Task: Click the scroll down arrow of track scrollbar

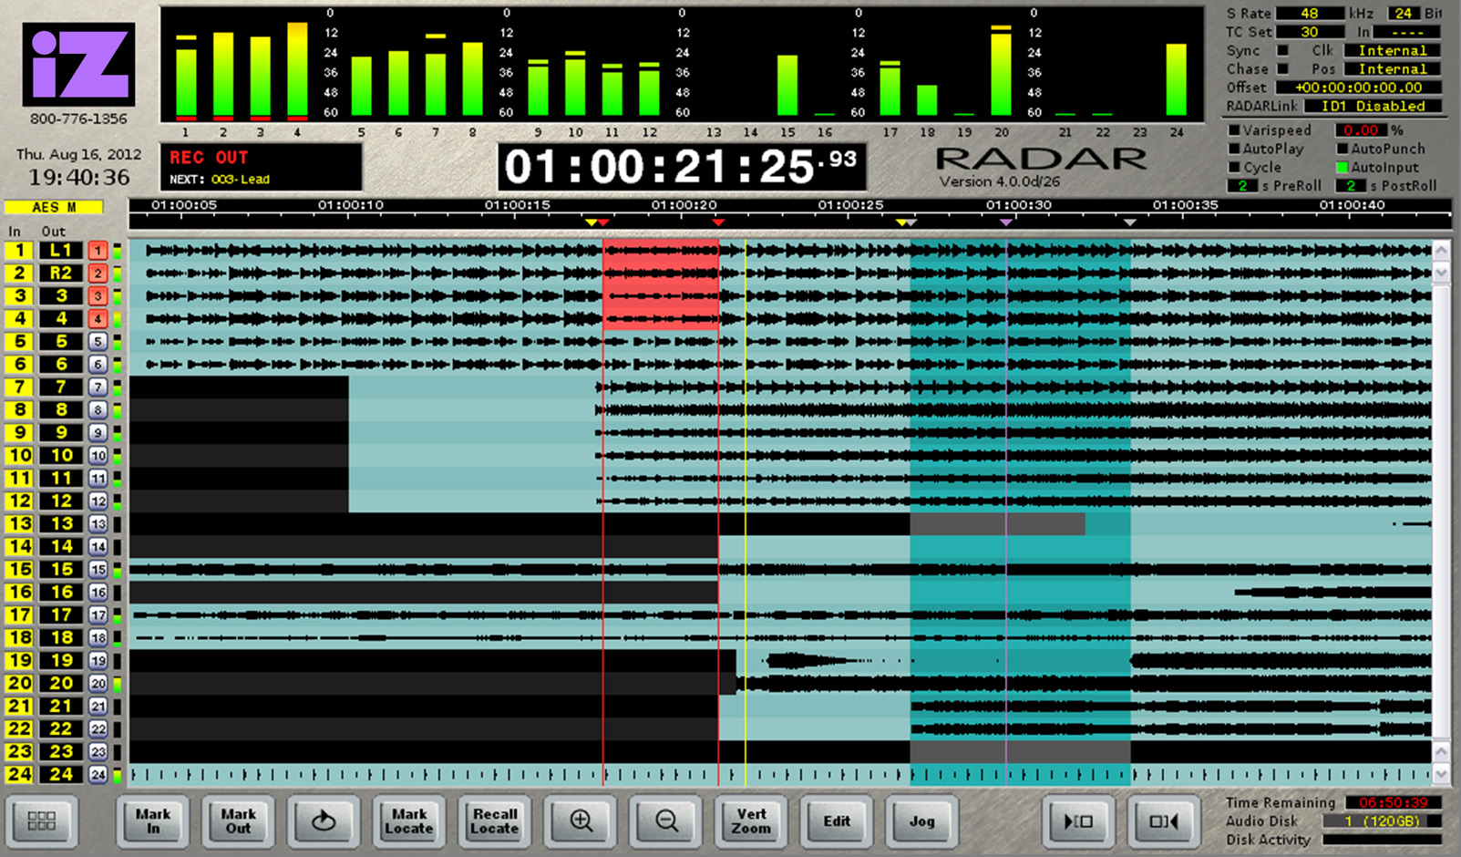Action: pyautogui.click(x=1441, y=273)
